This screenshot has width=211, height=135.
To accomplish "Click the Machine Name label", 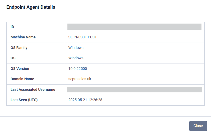I will click(23, 37).
